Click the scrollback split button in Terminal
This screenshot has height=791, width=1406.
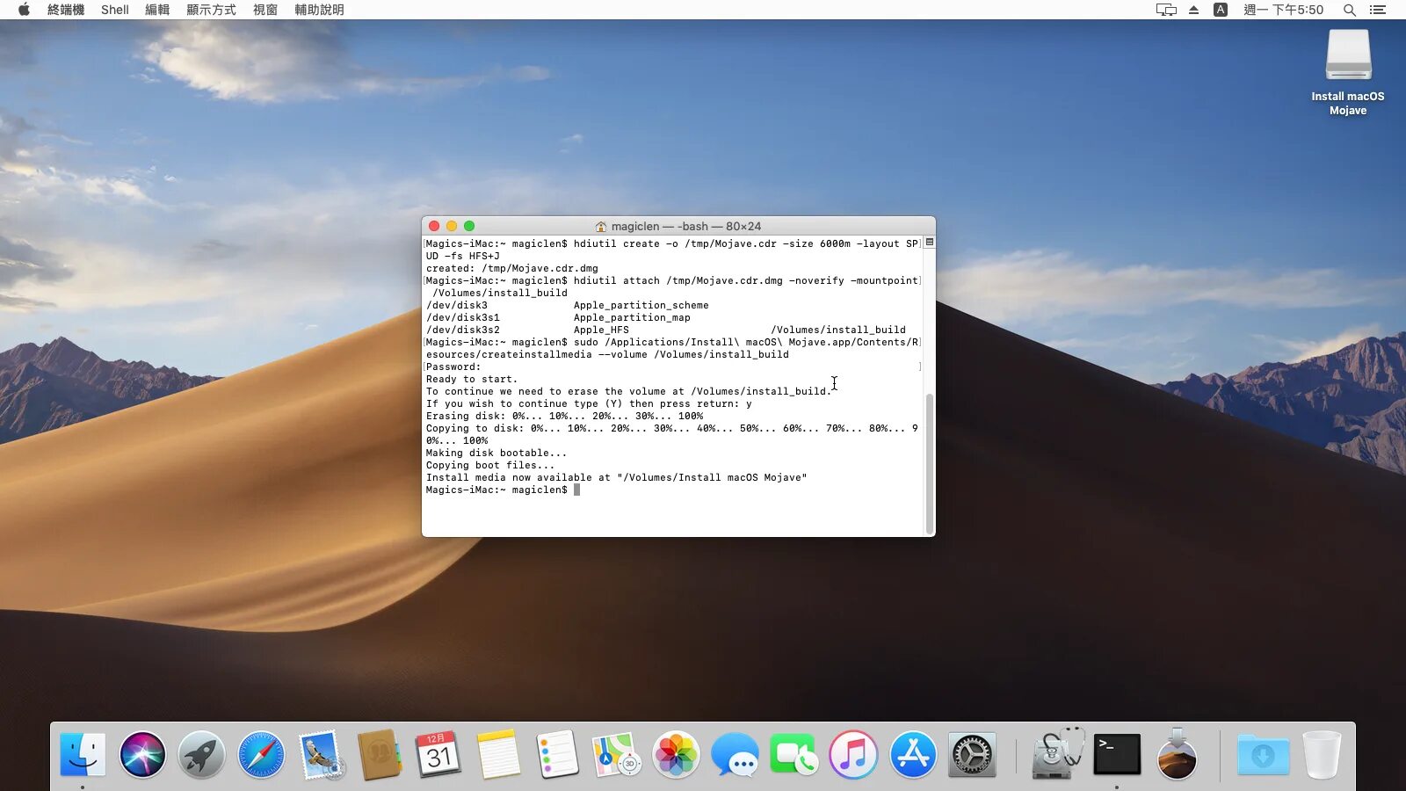[930, 243]
